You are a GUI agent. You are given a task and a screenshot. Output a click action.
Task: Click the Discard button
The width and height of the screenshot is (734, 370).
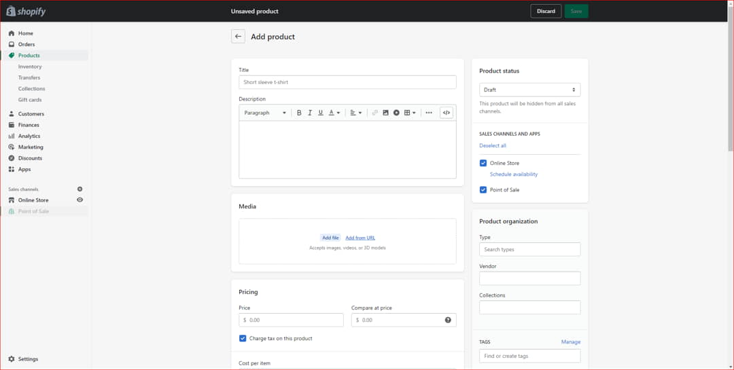pyautogui.click(x=546, y=11)
